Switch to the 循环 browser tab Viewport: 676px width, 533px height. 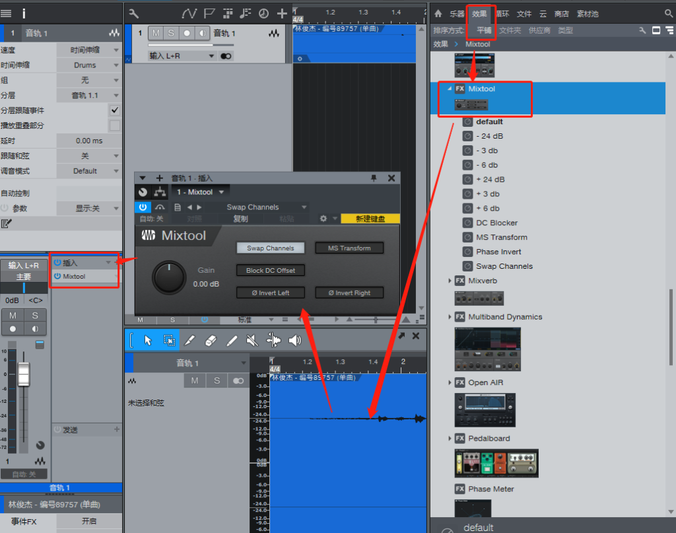(x=502, y=14)
